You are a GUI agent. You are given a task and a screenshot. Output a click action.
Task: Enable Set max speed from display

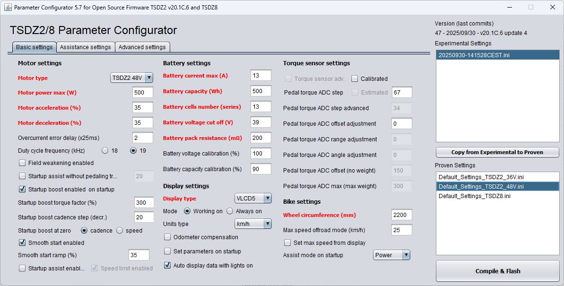(287, 243)
